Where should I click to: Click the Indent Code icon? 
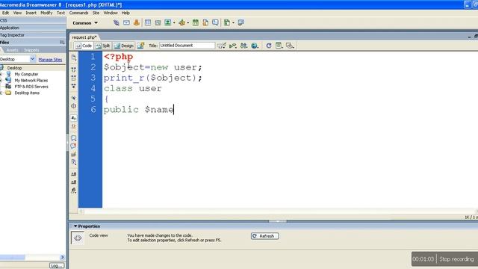coord(74,174)
